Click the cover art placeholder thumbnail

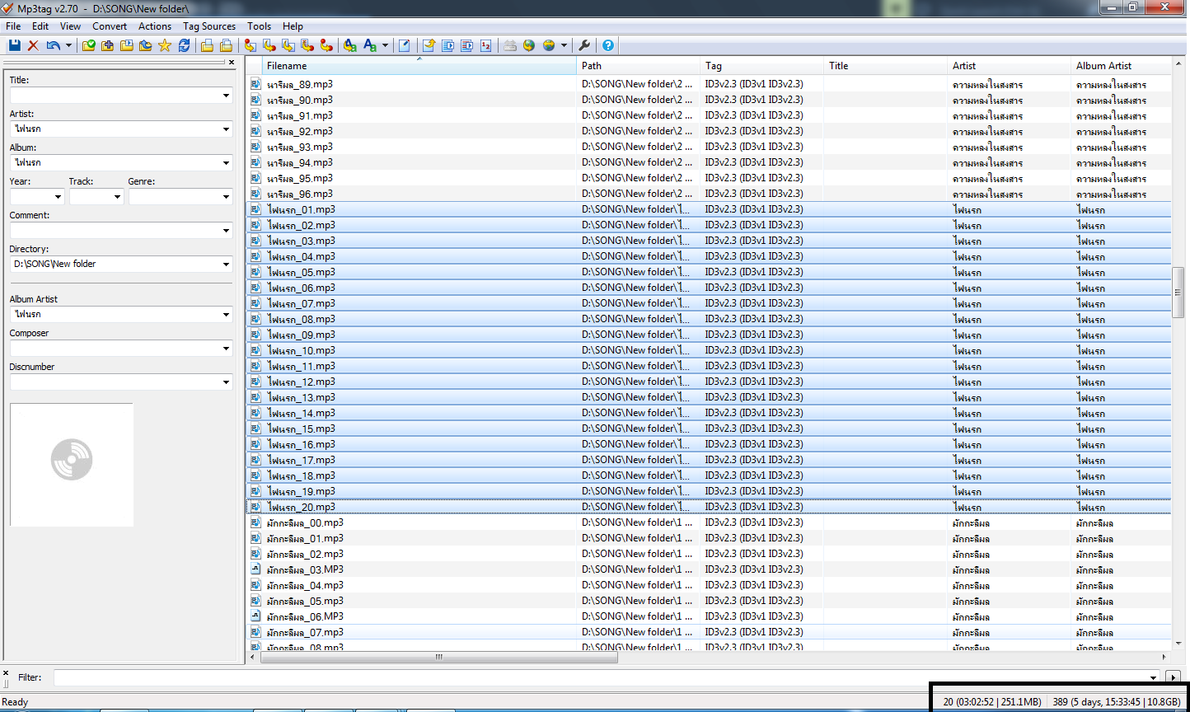point(72,464)
